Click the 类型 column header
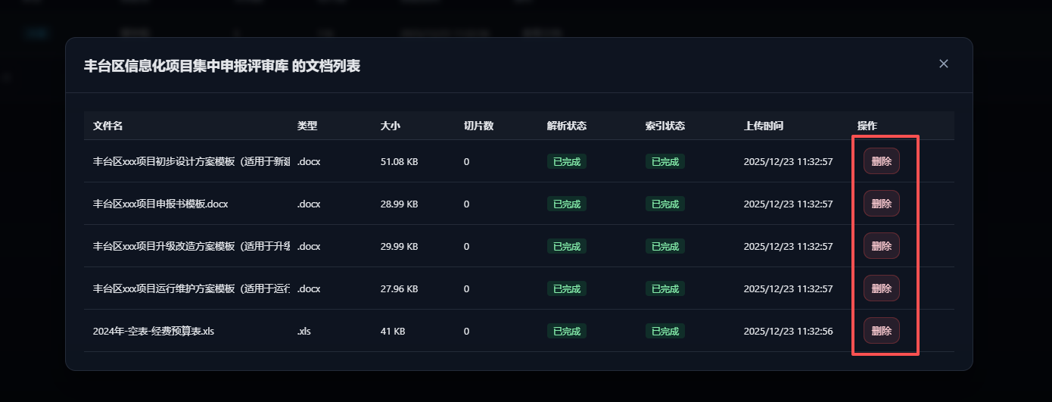Screen dimensions: 1052x402 tap(307, 126)
